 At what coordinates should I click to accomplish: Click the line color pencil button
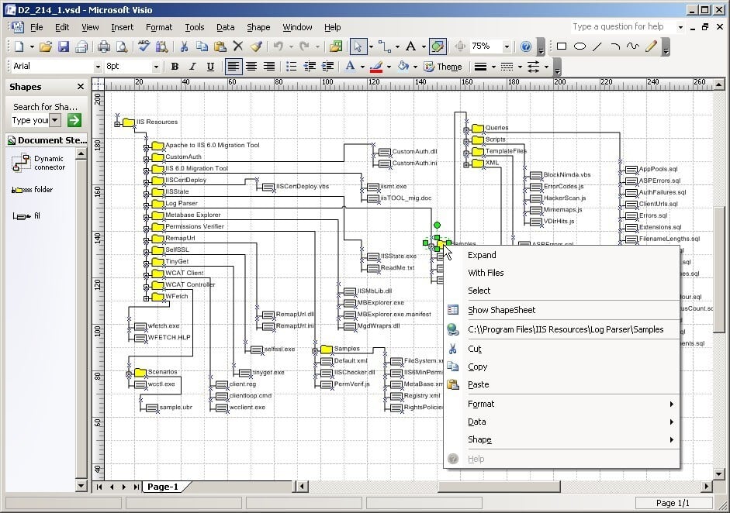pyautogui.click(x=376, y=67)
